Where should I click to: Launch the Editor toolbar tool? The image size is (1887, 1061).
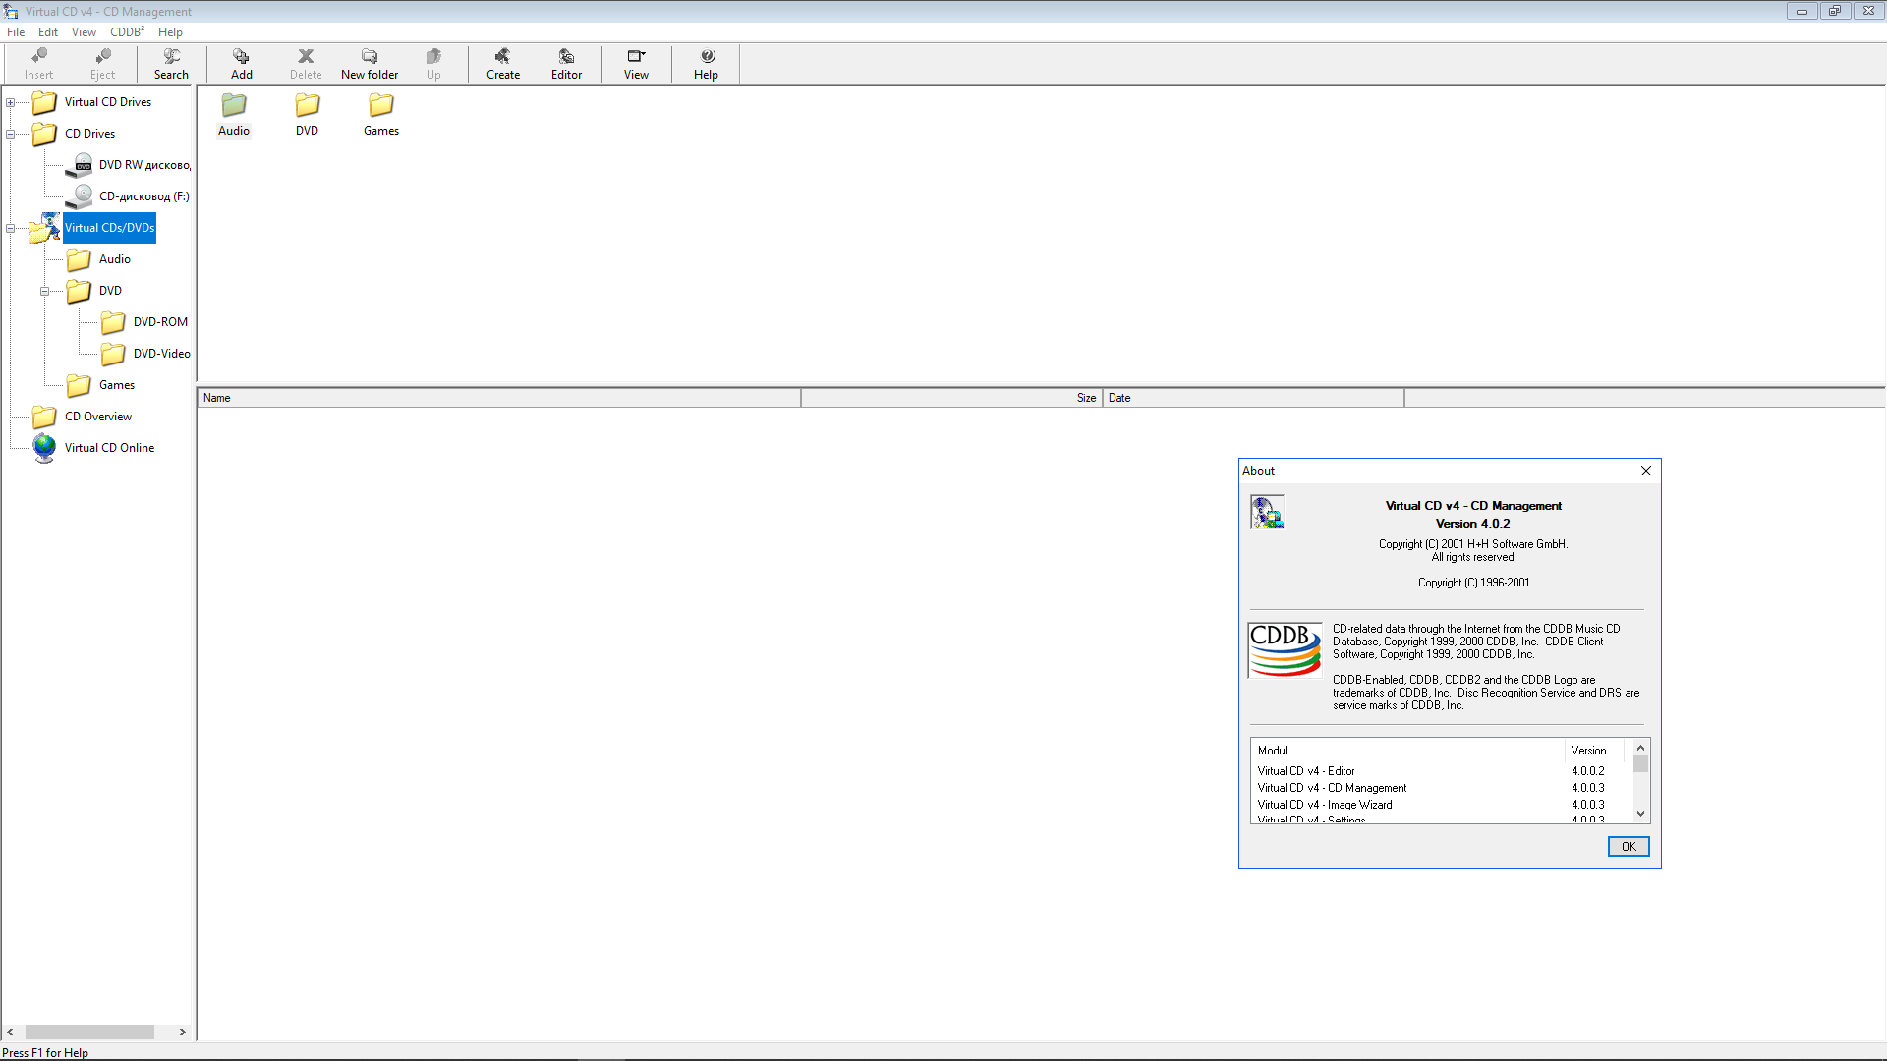coord(566,63)
